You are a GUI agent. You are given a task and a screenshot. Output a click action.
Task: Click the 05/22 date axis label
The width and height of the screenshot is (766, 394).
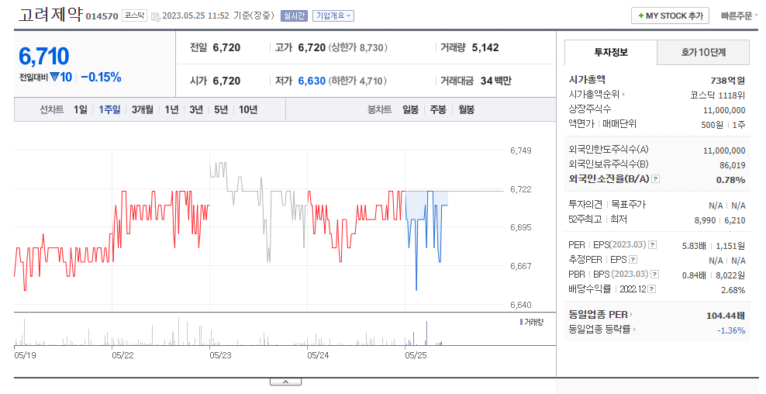[122, 355]
